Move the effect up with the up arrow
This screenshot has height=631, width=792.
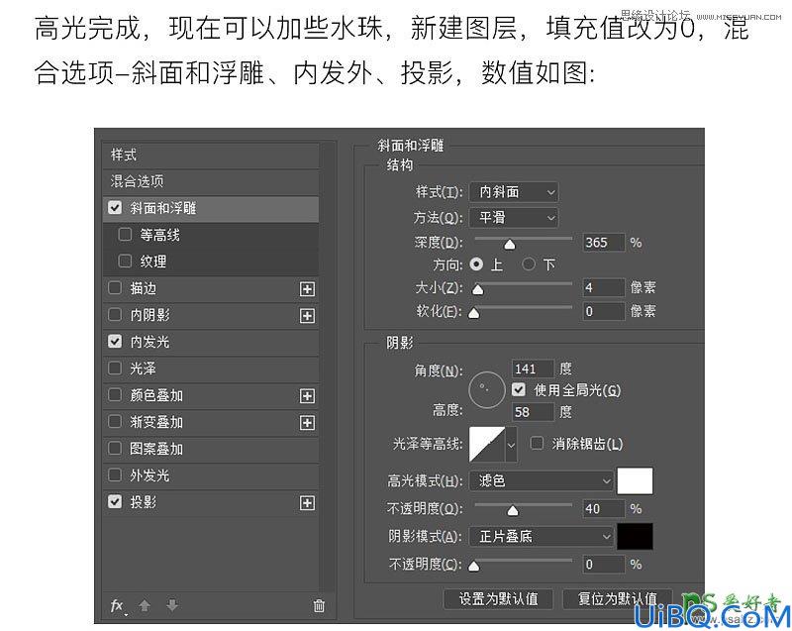(145, 605)
